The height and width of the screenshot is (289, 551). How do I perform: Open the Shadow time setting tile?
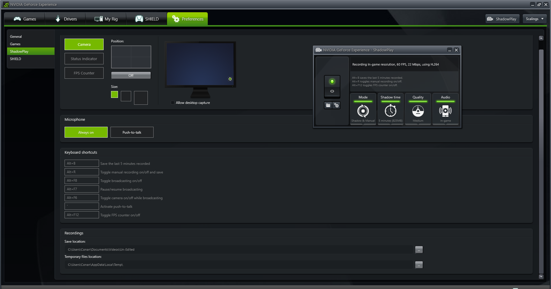391,109
